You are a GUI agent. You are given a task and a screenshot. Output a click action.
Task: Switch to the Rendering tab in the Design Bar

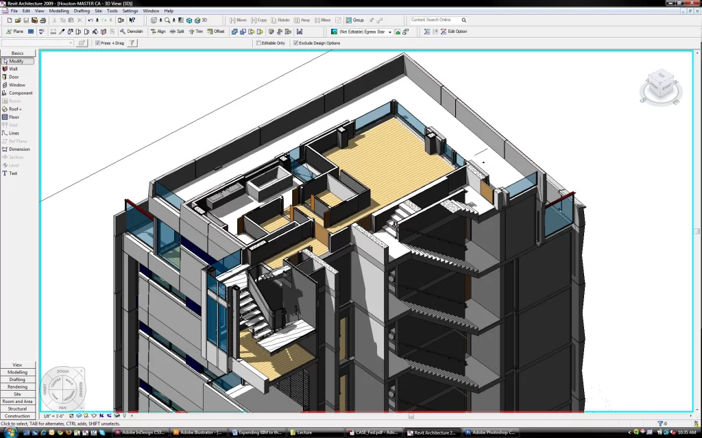(x=18, y=387)
